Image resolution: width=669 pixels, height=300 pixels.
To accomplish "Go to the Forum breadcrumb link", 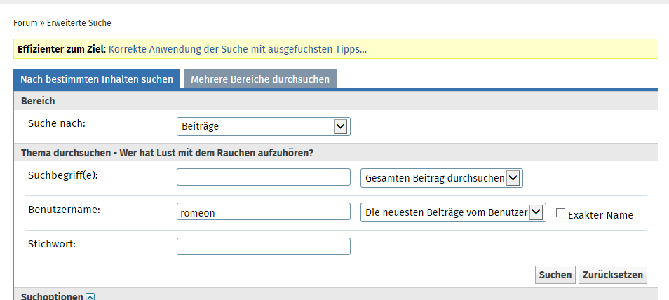I will (x=25, y=23).
